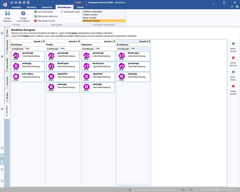Click the print icon in title bar
Screen dimensions: 240x192
20,2
